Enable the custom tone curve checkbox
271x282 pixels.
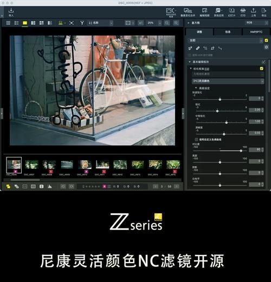[196, 140]
